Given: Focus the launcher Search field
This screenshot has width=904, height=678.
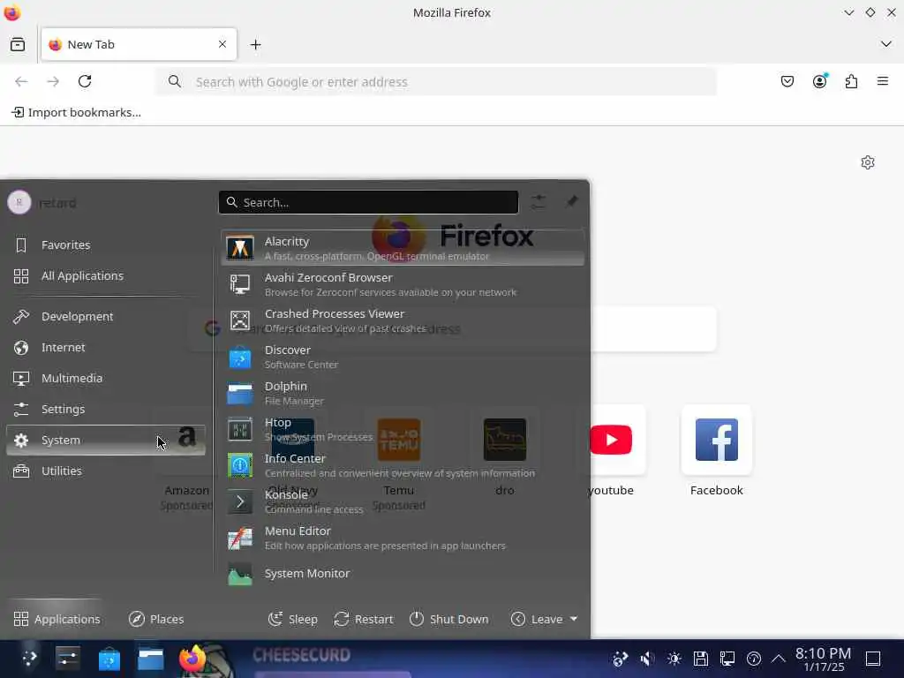Looking at the screenshot, I should (x=368, y=202).
